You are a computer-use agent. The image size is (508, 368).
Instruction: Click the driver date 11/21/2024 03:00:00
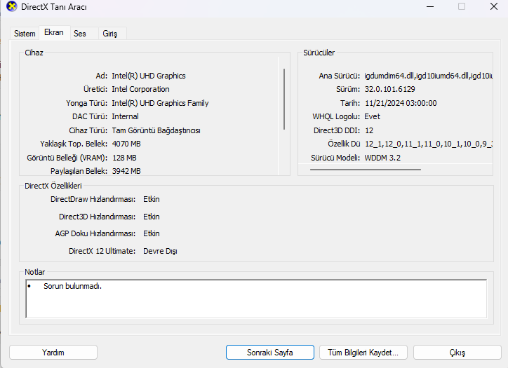click(401, 103)
